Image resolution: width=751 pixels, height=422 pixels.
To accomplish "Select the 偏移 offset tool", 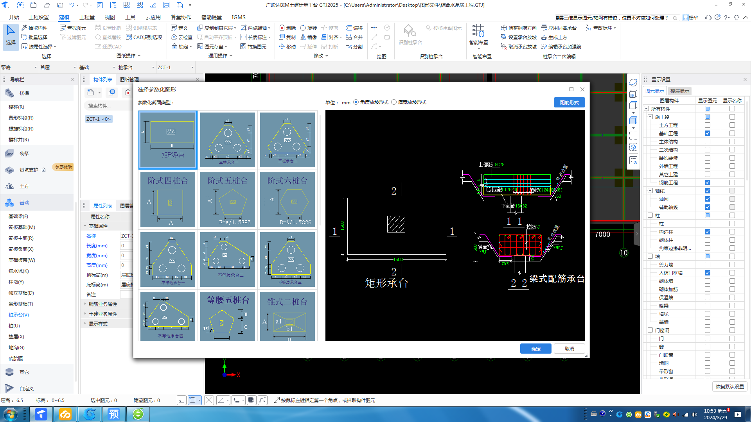I will pyautogui.click(x=354, y=28).
